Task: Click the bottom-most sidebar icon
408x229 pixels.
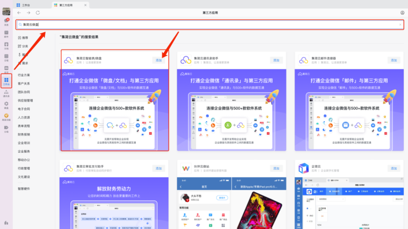Action: click(x=6, y=223)
